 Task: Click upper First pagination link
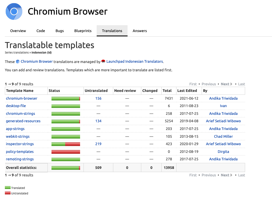[x=193, y=84]
